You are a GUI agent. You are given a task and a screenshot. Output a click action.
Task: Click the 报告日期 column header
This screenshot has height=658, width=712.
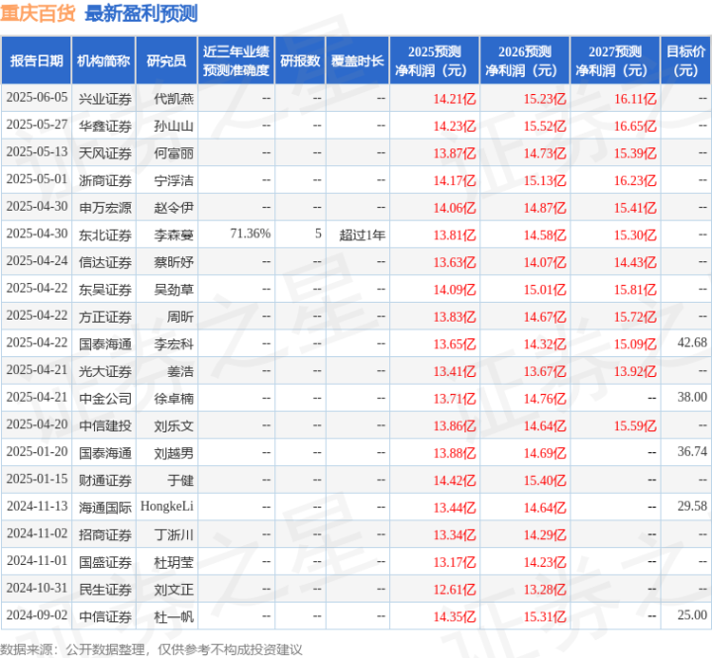[x=36, y=60]
